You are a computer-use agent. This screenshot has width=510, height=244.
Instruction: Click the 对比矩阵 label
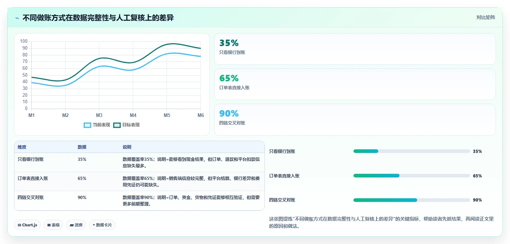point(486,17)
